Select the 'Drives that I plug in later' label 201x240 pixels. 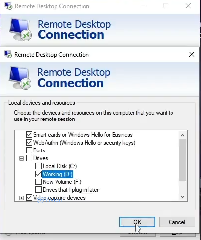pos(71,190)
